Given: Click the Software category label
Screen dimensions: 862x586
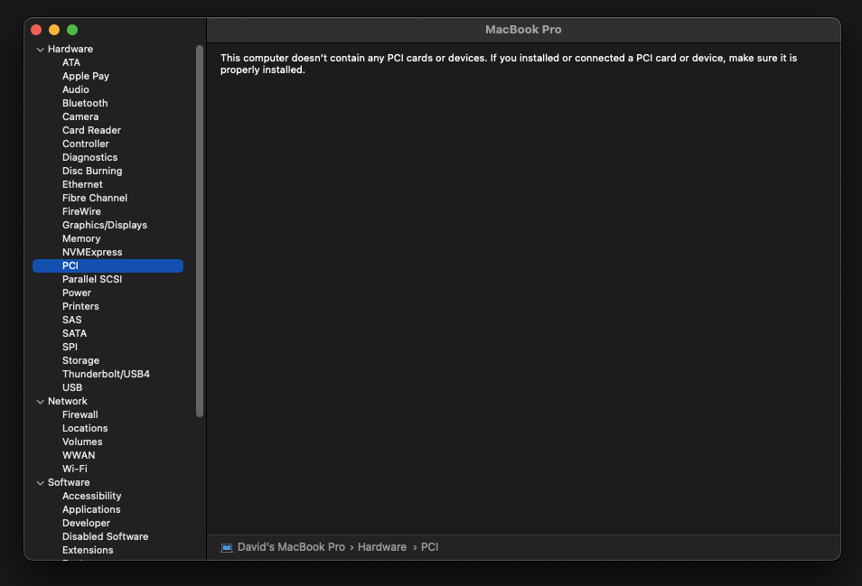Looking at the screenshot, I should [69, 482].
